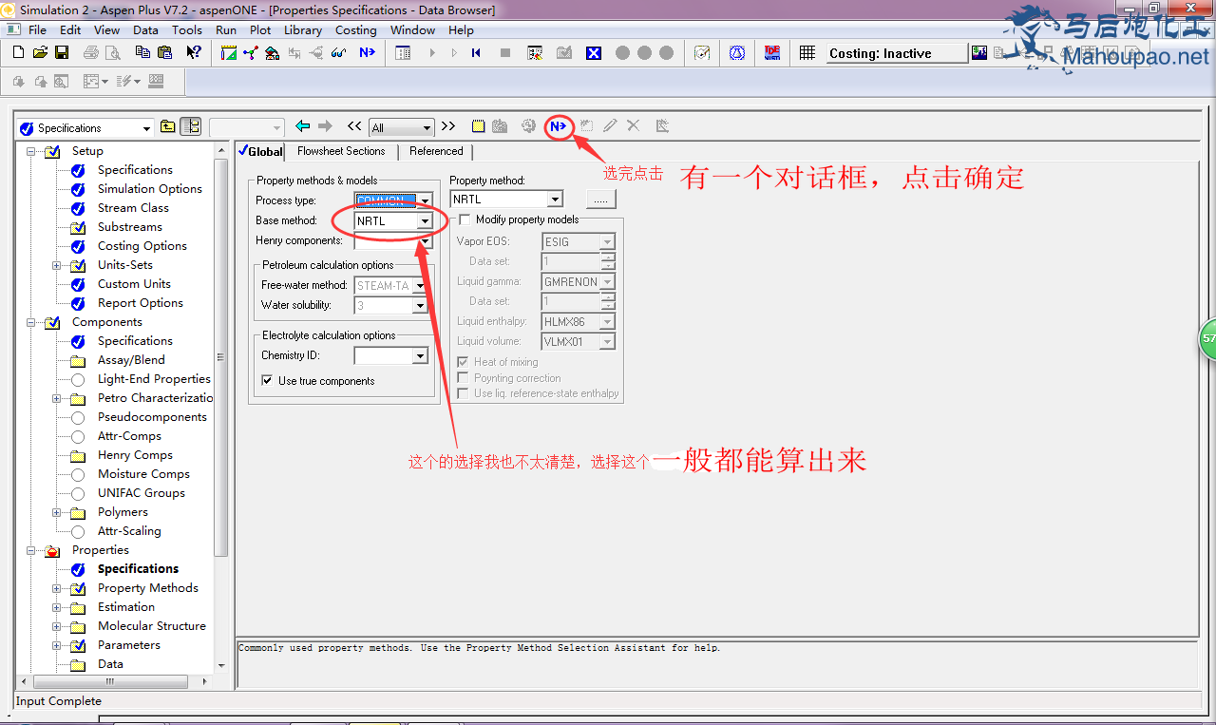Uncheck Use true components
The width and height of the screenshot is (1216, 725).
click(x=268, y=380)
